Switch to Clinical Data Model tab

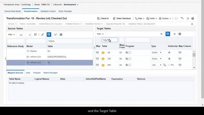[x=12, y=11]
